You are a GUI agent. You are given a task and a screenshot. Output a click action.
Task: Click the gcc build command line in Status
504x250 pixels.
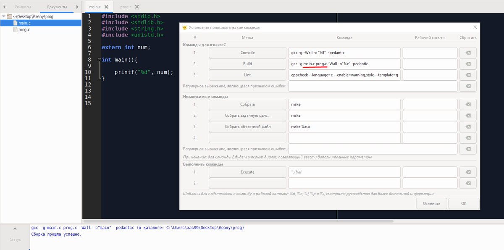[x=138, y=228]
